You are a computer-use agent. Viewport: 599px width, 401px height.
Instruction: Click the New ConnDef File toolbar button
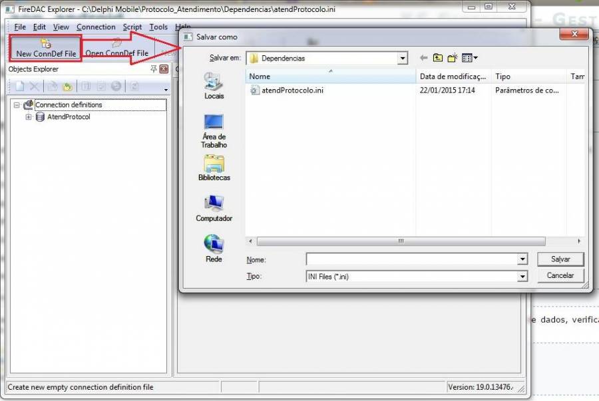(x=46, y=48)
